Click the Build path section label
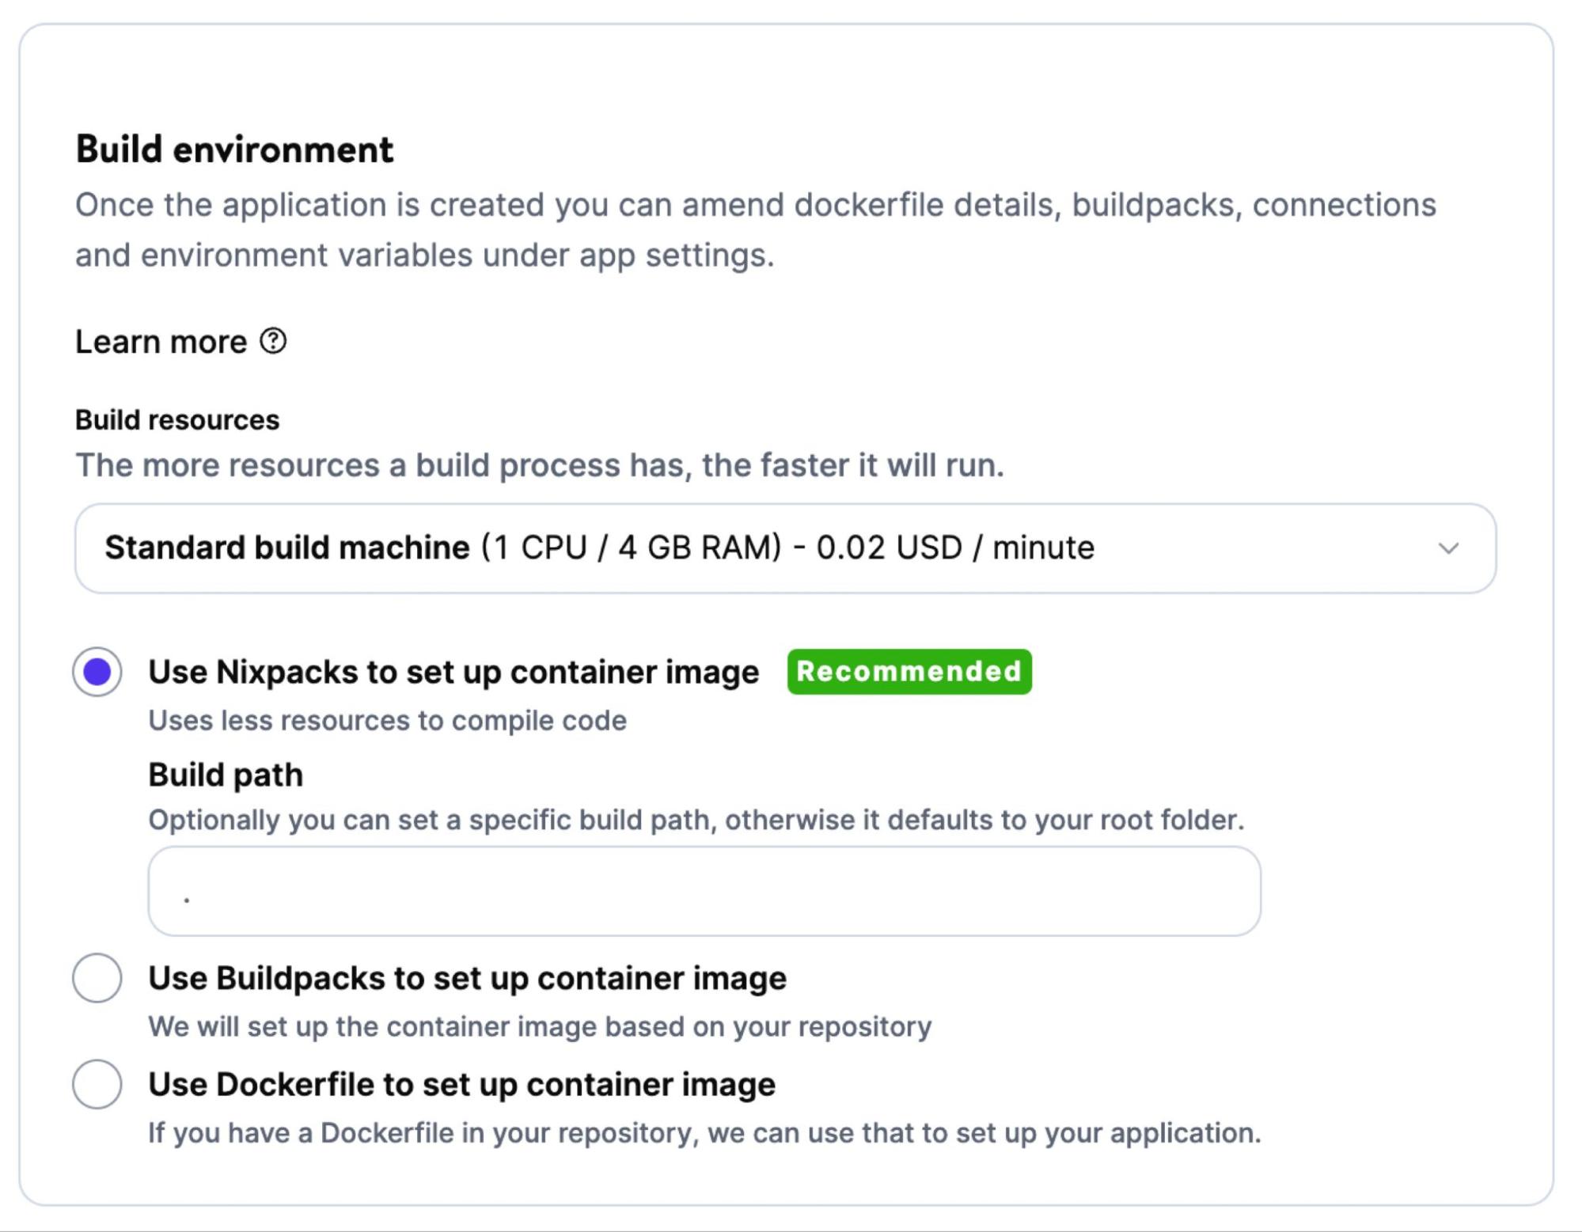 (224, 774)
